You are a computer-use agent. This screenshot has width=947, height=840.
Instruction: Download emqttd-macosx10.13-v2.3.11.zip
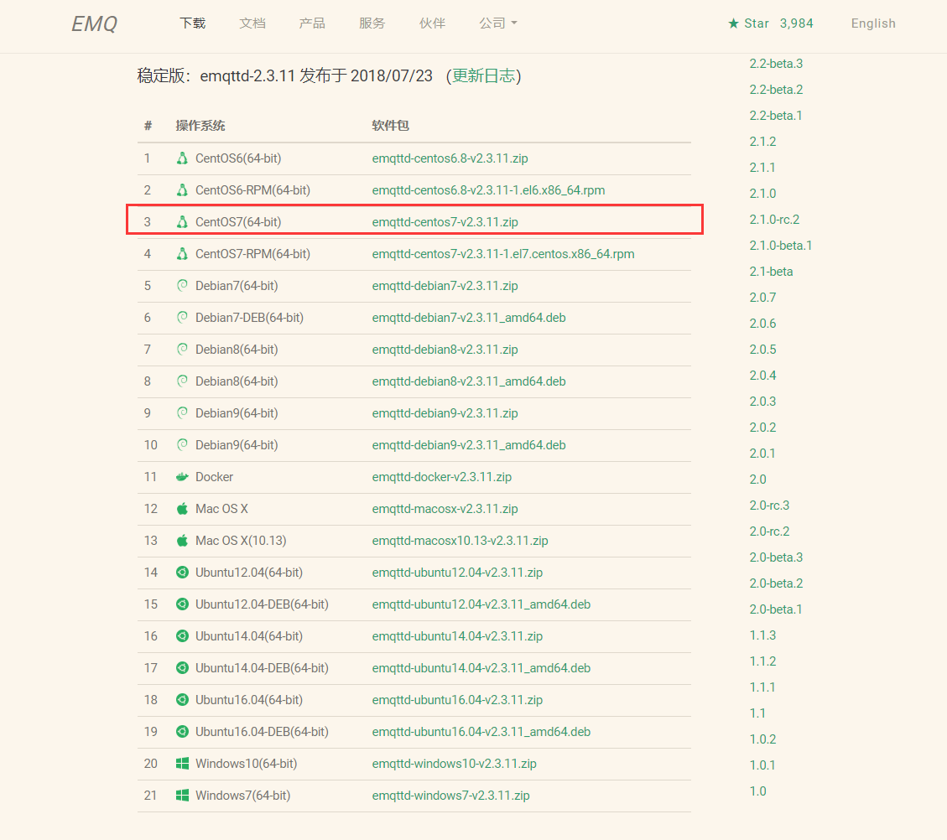pyautogui.click(x=460, y=541)
